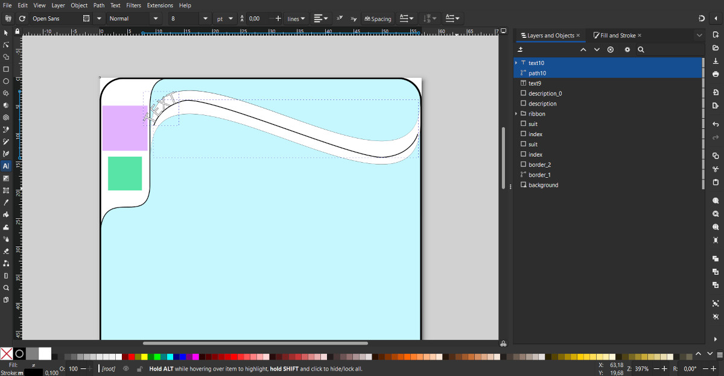Select the Node editing tool
724x376 pixels.
(x=6, y=45)
